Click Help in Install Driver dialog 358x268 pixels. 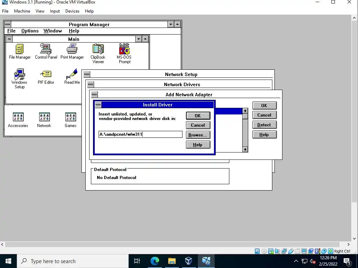click(x=198, y=145)
